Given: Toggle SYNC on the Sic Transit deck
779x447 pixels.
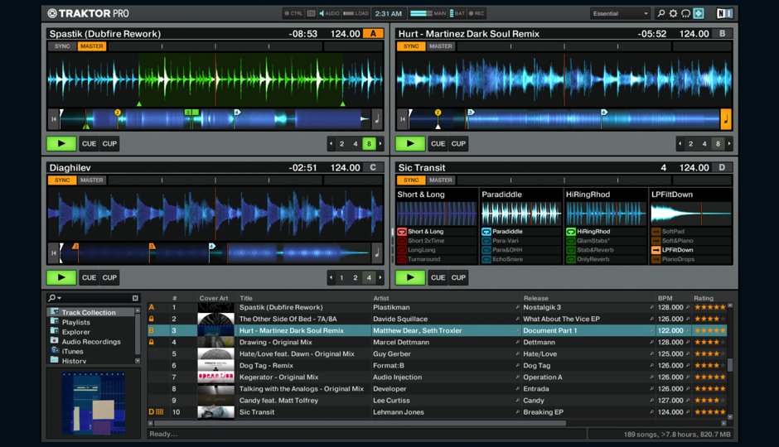Looking at the screenshot, I should tap(410, 180).
